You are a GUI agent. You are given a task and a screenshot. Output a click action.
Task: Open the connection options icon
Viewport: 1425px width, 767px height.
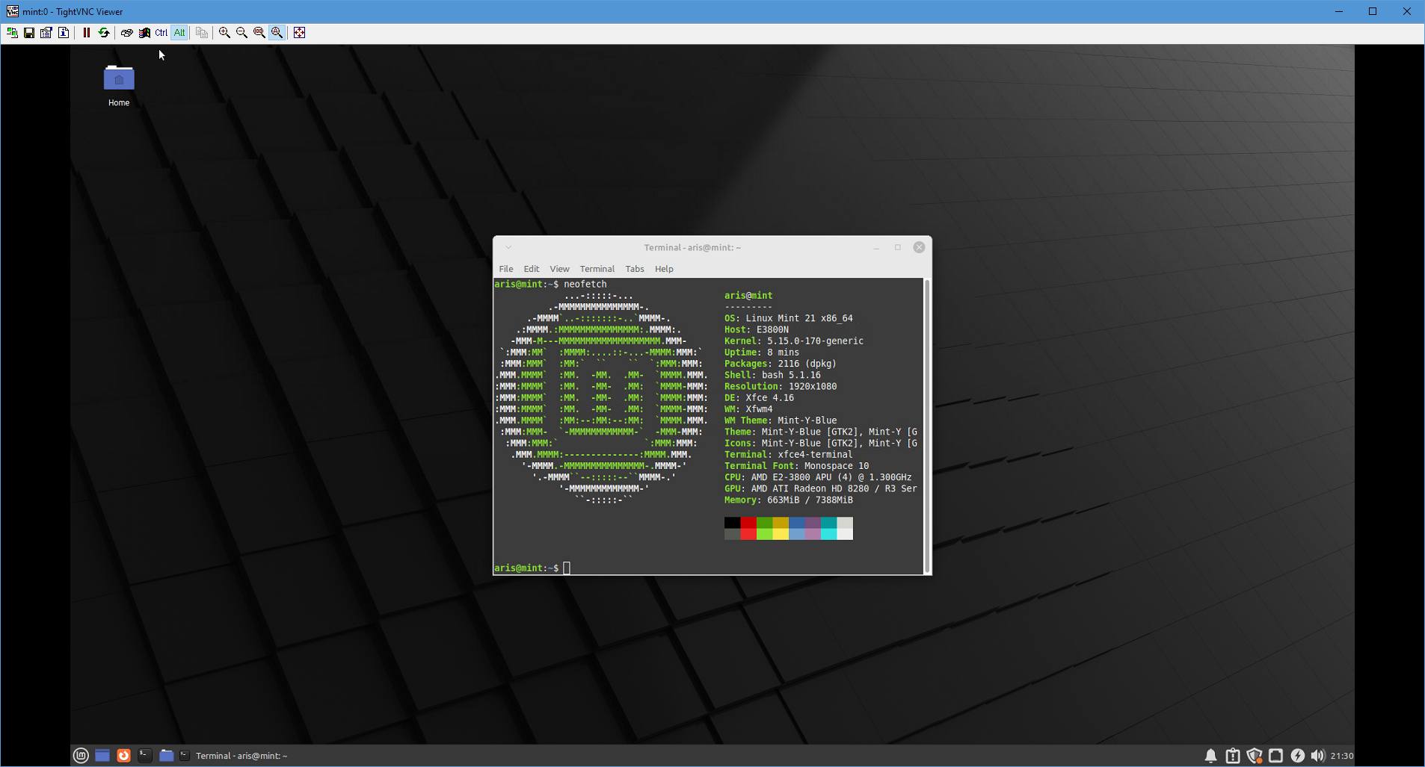(46, 33)
